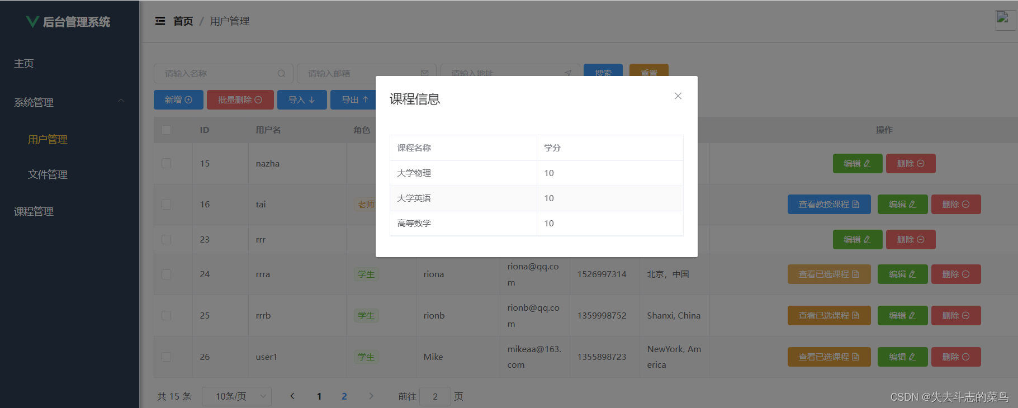Click 系统管理 menu label in sidebar
The image size is (1018, 408).
(x=34, y=103)
